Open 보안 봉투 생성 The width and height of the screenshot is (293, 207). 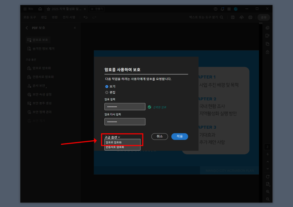tap(40, 103)
